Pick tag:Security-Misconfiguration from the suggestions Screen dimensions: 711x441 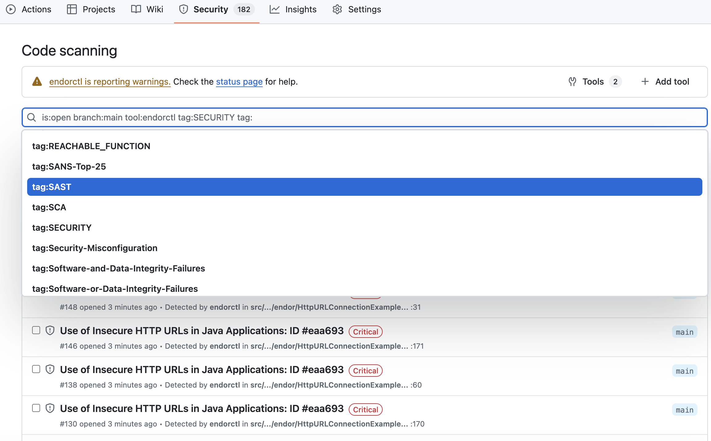pos(95,248)
